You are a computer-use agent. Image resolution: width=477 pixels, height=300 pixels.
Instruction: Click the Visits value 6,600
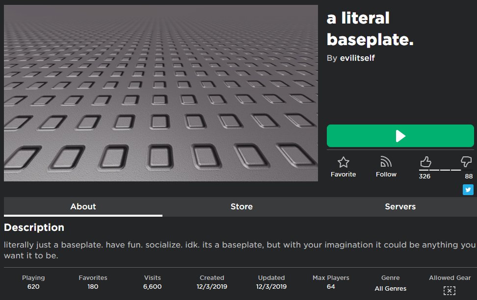pyautogui.click(x=153, y=286)
